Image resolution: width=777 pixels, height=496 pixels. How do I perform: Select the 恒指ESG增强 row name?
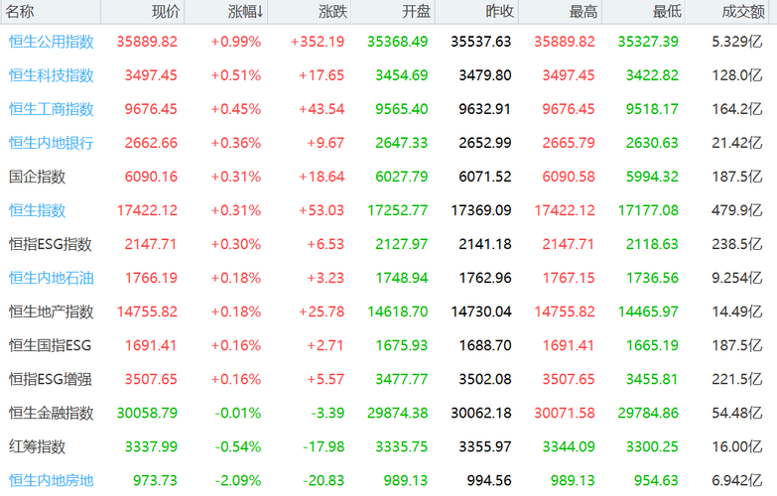point(50,379)
